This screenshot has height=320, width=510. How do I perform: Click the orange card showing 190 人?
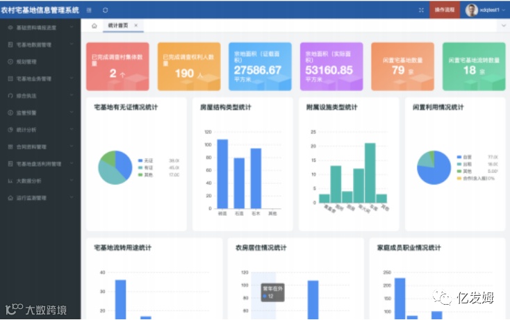coord(189,66)
